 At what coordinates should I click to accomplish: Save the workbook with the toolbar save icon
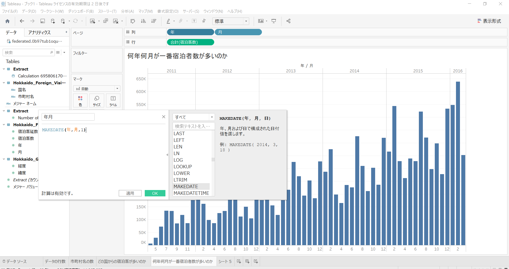42,21
